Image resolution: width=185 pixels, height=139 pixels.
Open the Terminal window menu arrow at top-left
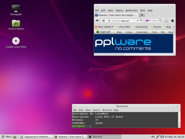75,106
